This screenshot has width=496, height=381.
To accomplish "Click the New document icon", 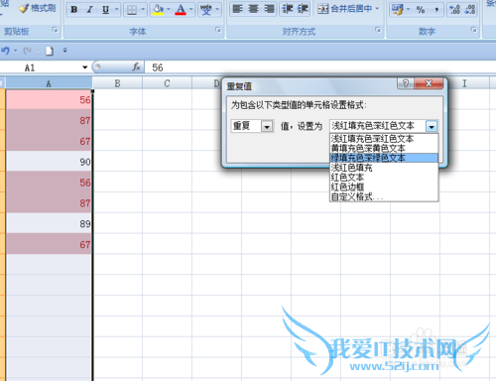I will [50, 51].
